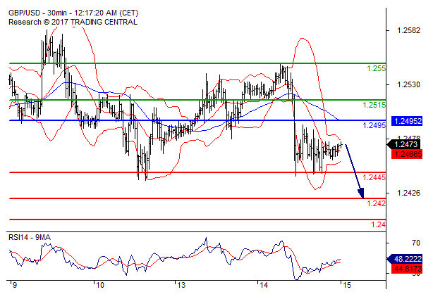
Task: Click date label 10 on time axis
Action: (99, 285)
